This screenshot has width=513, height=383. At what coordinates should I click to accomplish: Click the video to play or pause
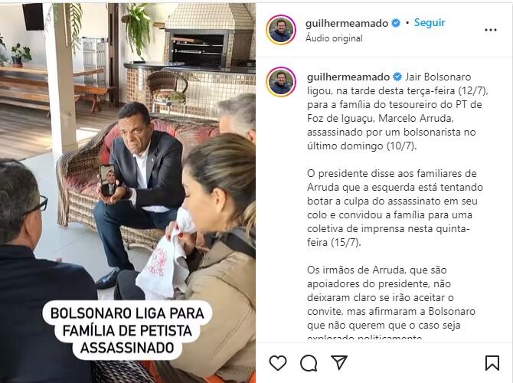tap(128, 193)
